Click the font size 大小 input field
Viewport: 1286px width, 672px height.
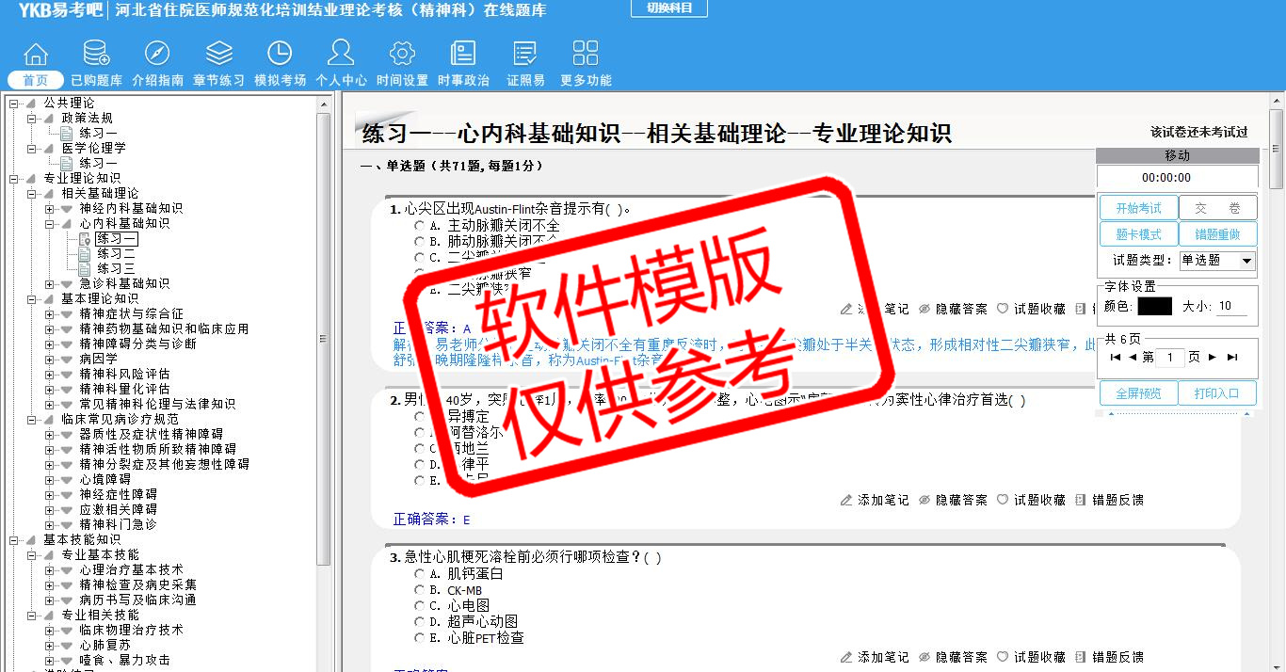(1231, 306)
